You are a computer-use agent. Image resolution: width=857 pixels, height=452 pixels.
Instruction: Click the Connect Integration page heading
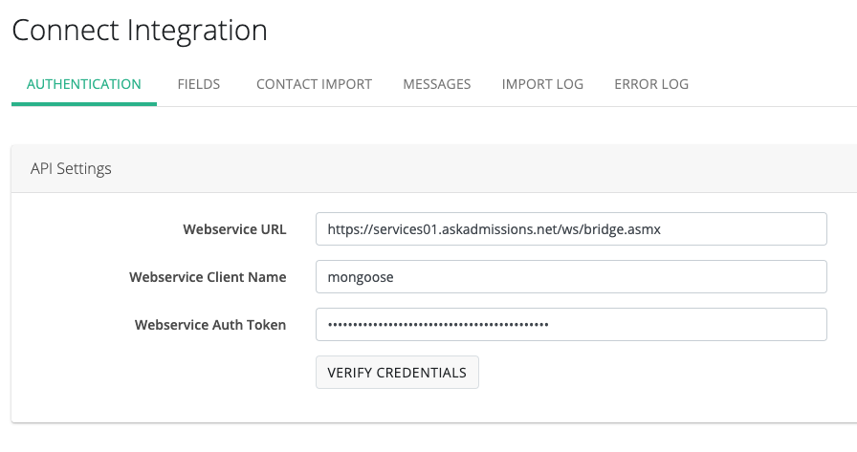(x=140, y=30)
